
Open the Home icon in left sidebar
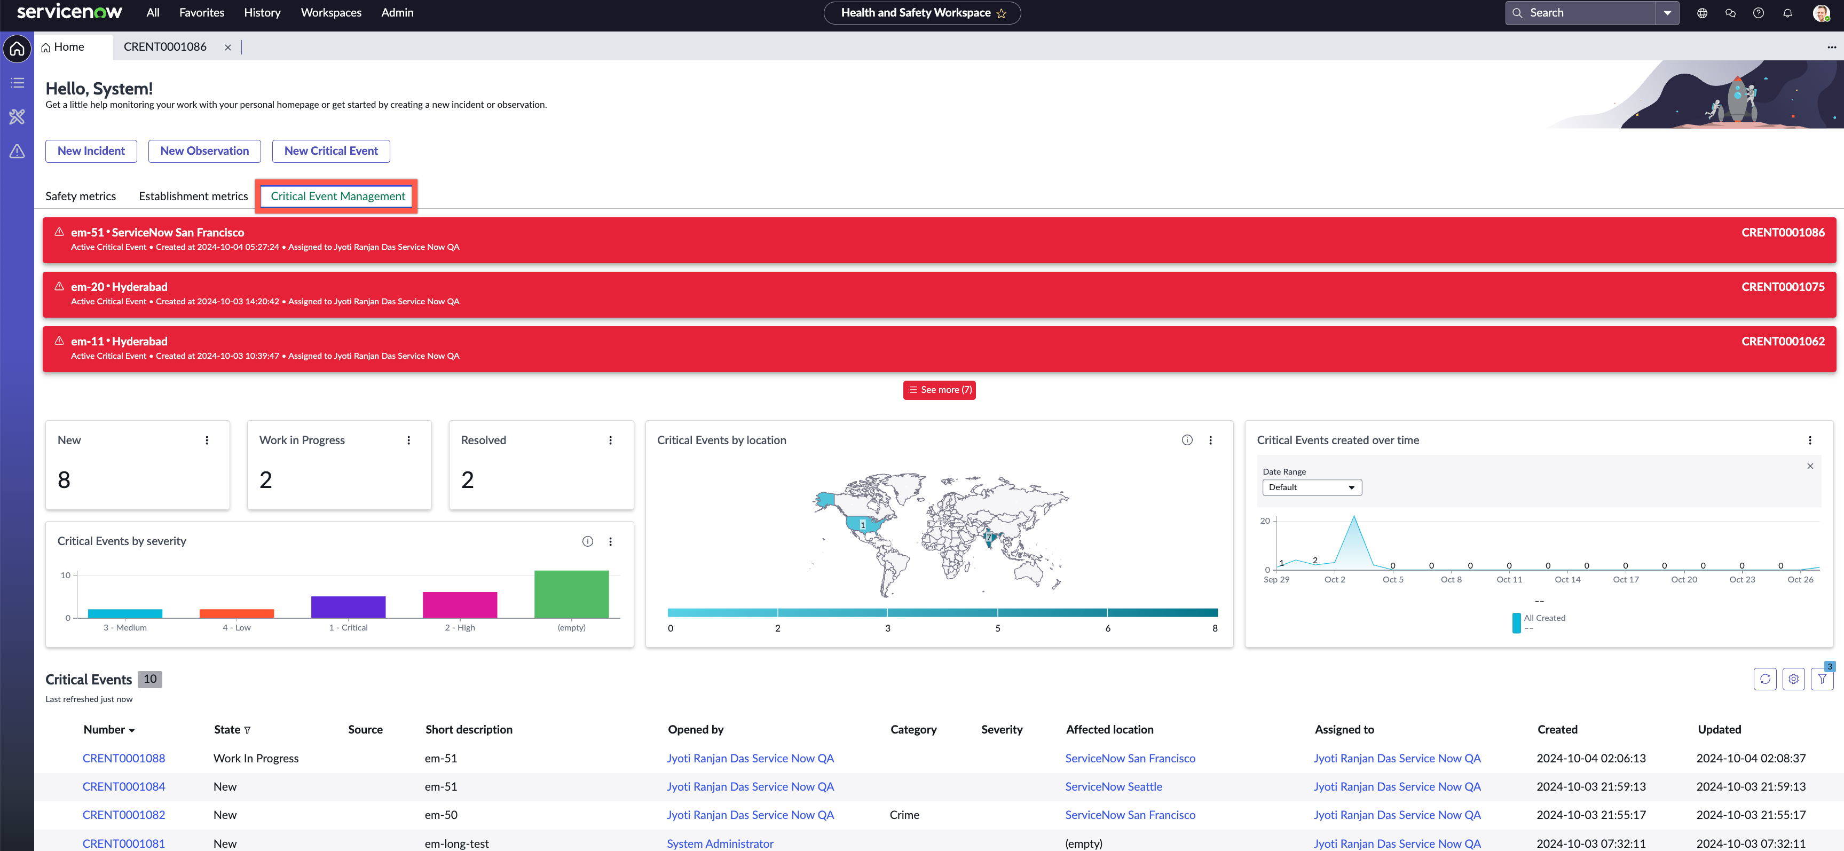(x=17, y=49)
